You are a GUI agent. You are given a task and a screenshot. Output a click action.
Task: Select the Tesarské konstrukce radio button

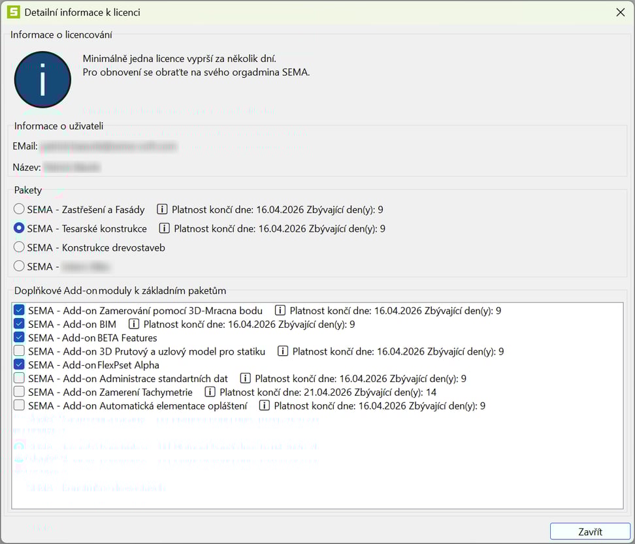tap(20, 229)
